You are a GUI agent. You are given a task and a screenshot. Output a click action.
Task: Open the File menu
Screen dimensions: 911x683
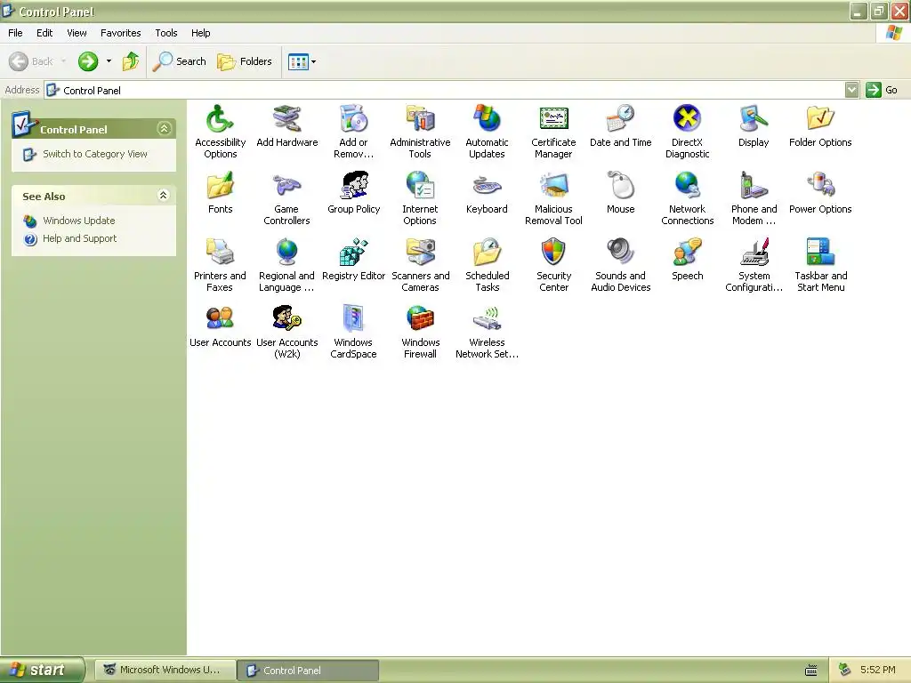coord(15,33)
